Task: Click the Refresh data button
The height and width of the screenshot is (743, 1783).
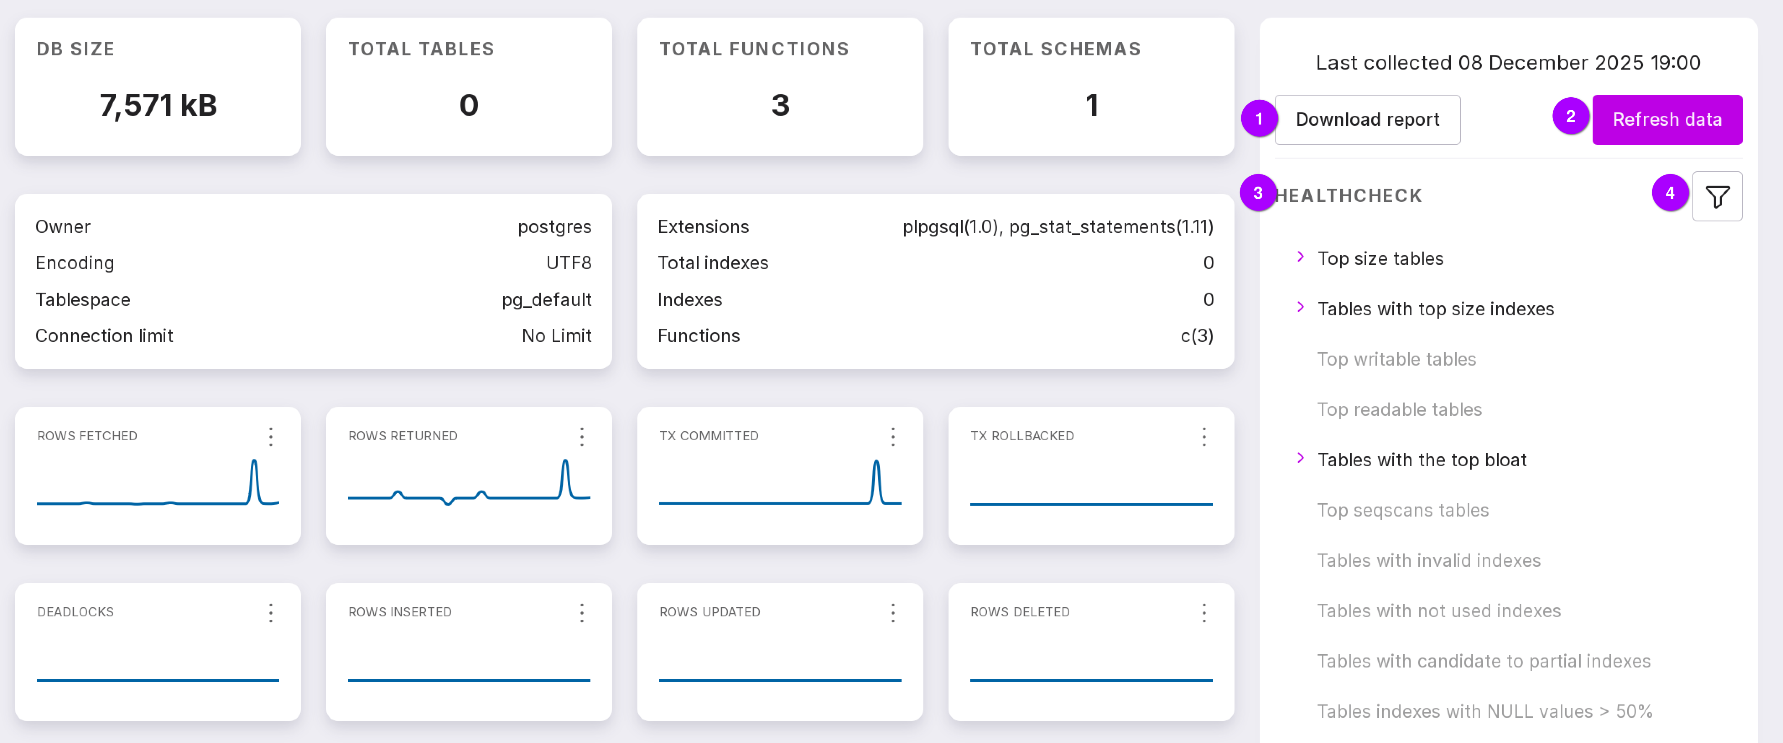Action: (1667, 120)
